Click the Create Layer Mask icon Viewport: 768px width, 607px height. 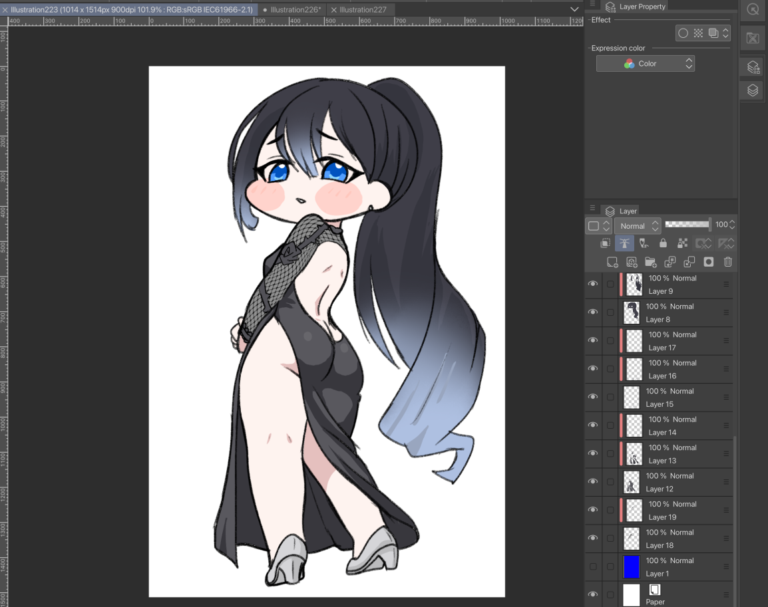pyautogui.click(x=708, y=262)
